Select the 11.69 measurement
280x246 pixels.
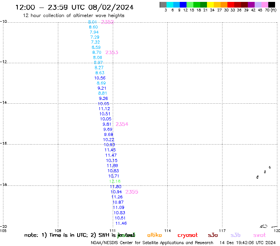[112, 166]
